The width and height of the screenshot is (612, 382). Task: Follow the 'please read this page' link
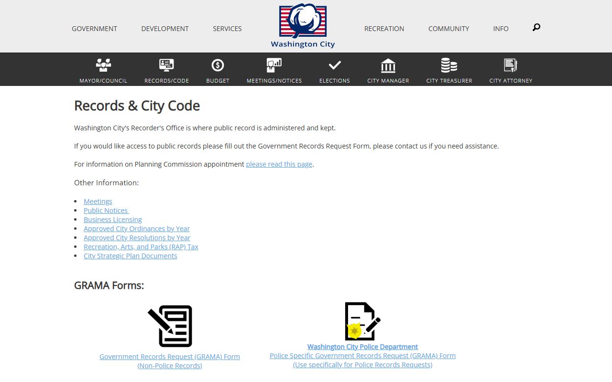point(279,164)
